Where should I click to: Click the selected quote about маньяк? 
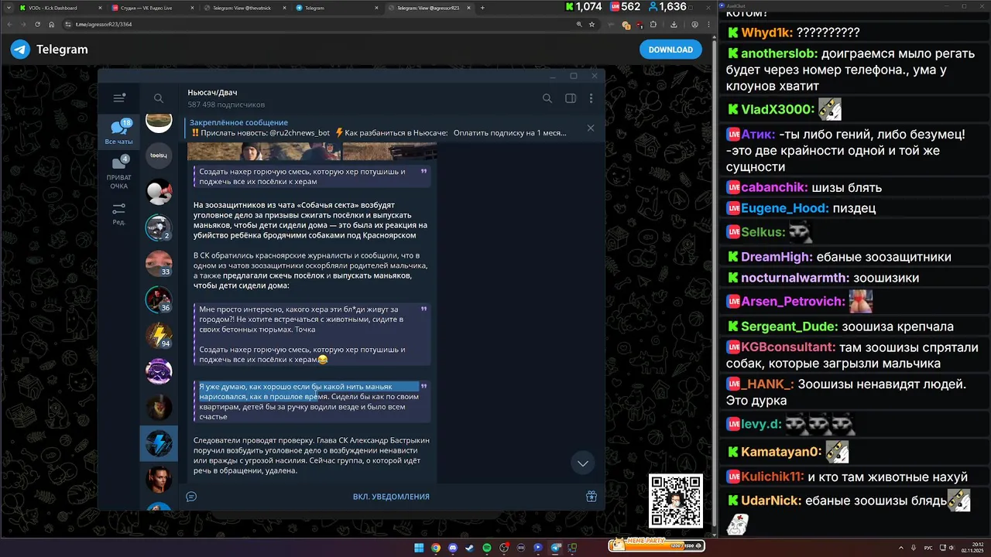click(x=311, y=402)
